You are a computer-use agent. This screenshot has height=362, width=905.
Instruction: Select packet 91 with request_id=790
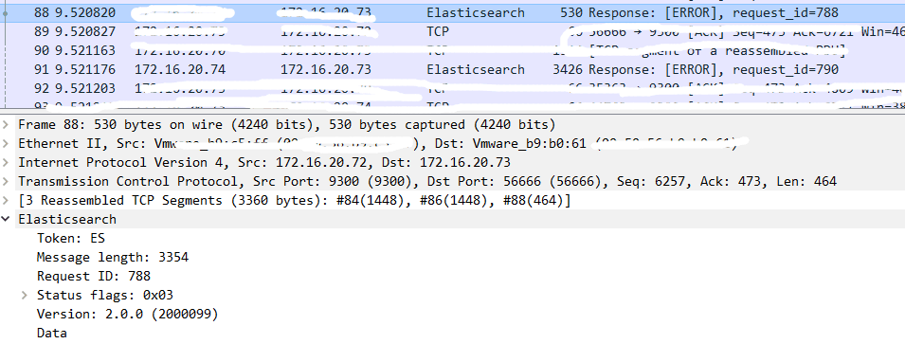[x=453, y=70]
